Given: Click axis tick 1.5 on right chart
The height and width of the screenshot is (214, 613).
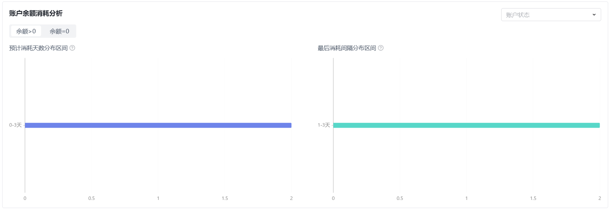Looking at the screenshot, I should tap(533, 198).
